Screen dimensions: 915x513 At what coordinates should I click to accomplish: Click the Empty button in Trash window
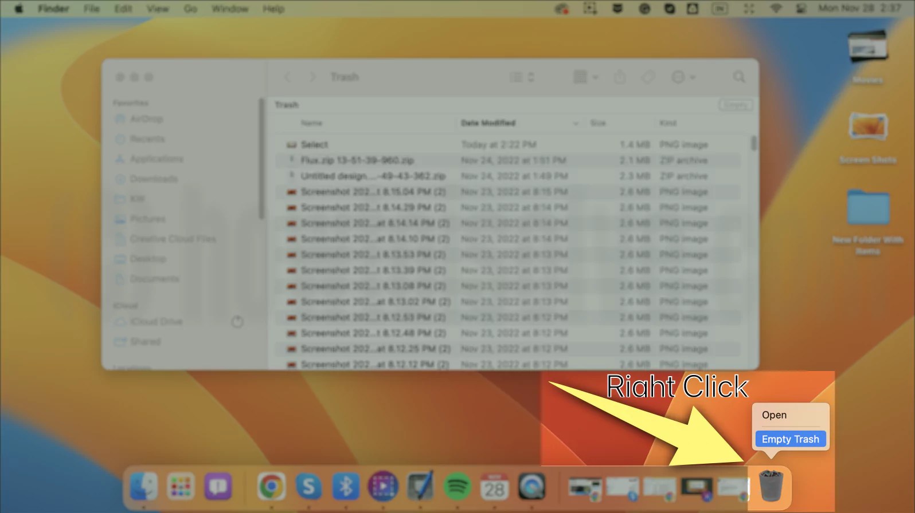point(736,105)
